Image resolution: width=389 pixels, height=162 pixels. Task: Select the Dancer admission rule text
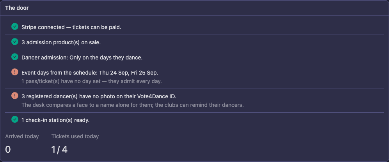(x=82, y=58)
